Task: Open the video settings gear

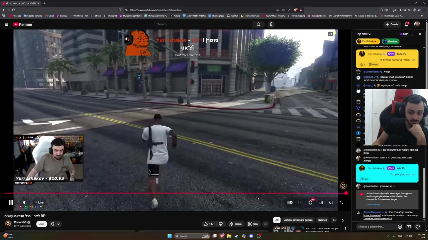Action: pos(310,202)
